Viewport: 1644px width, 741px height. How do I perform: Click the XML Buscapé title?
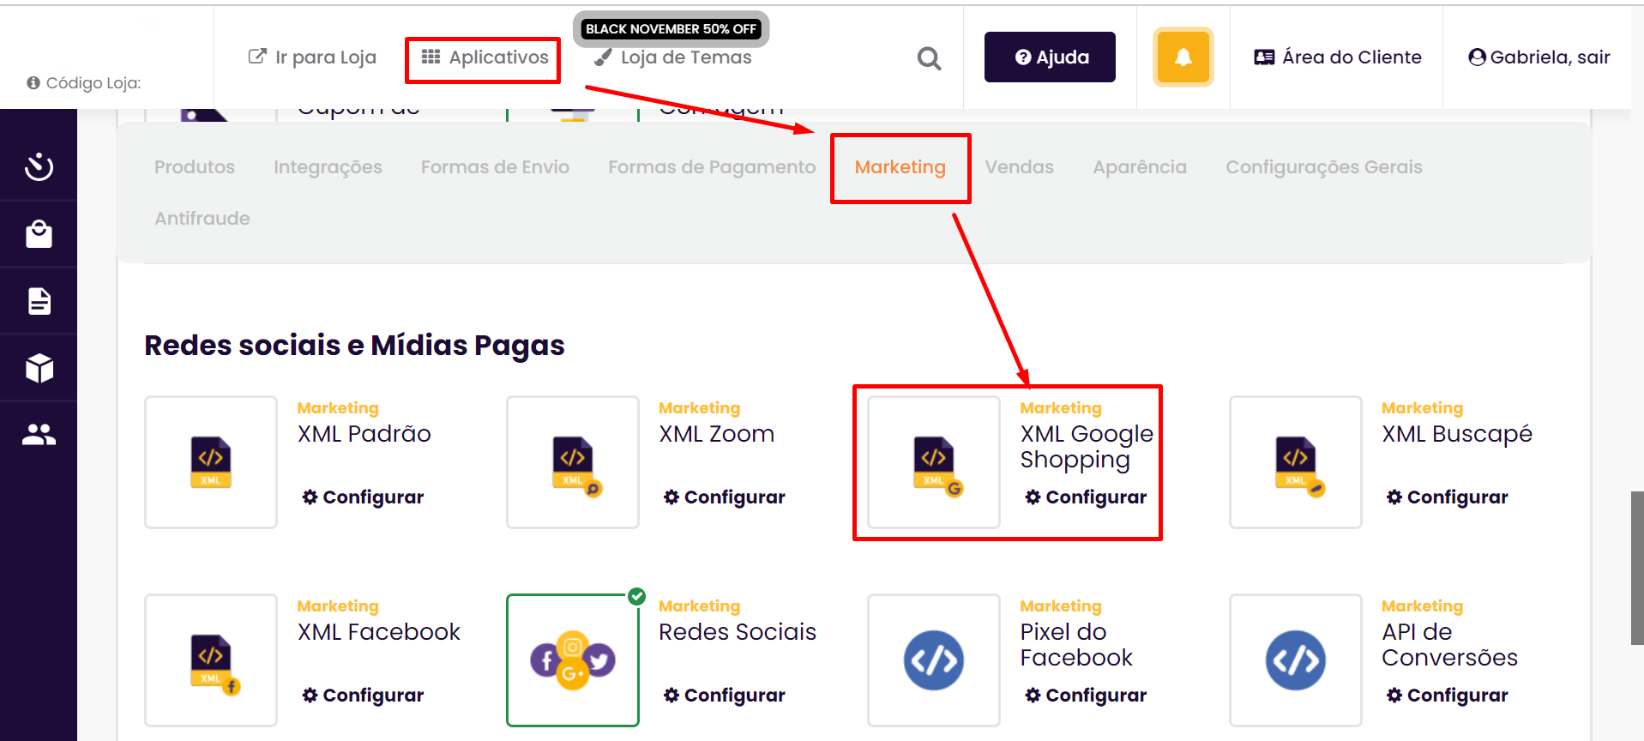[1457, 434]
